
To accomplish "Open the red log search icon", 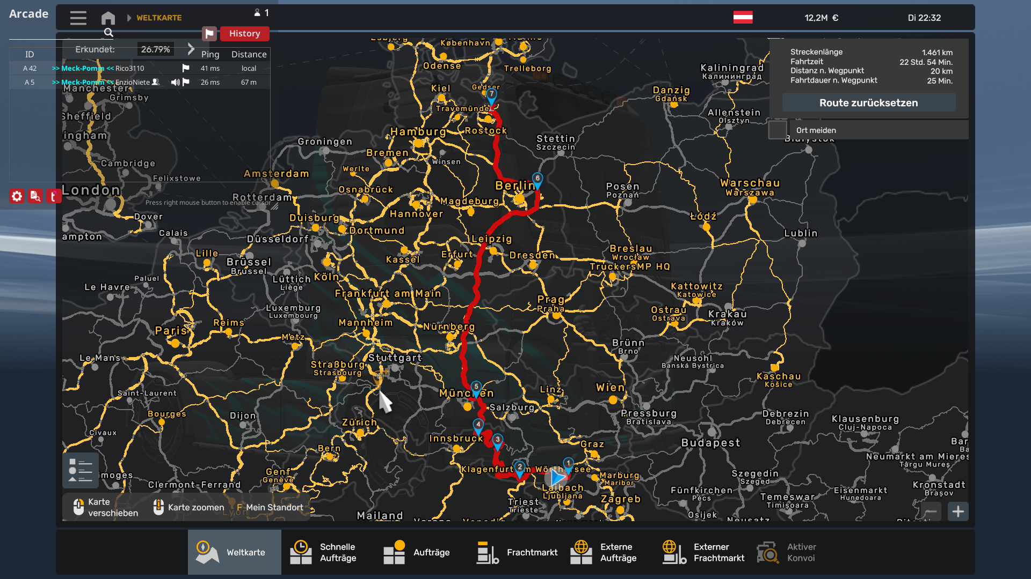I will click(x=35, y=196).
